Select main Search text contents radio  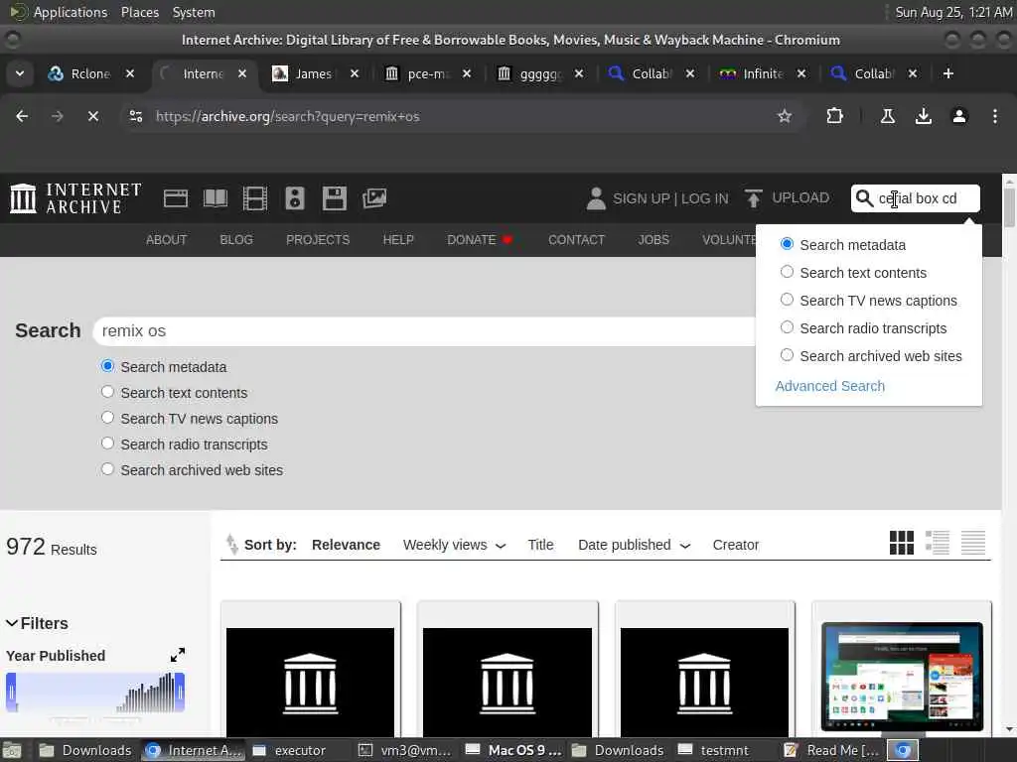pyautogui.click(x=107, y=391)
